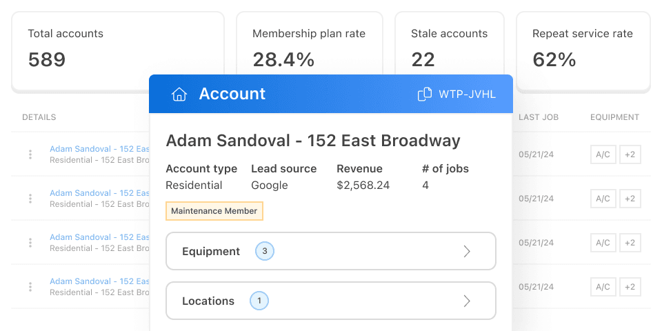This screenshot has width=662, height=331.
Task: Click the Maintenance Member tag
Action: click(214, 211)
